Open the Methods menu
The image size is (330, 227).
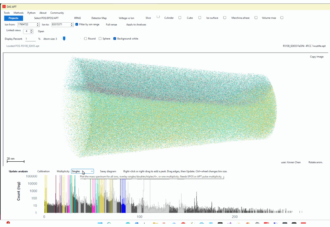click(19, 13)
